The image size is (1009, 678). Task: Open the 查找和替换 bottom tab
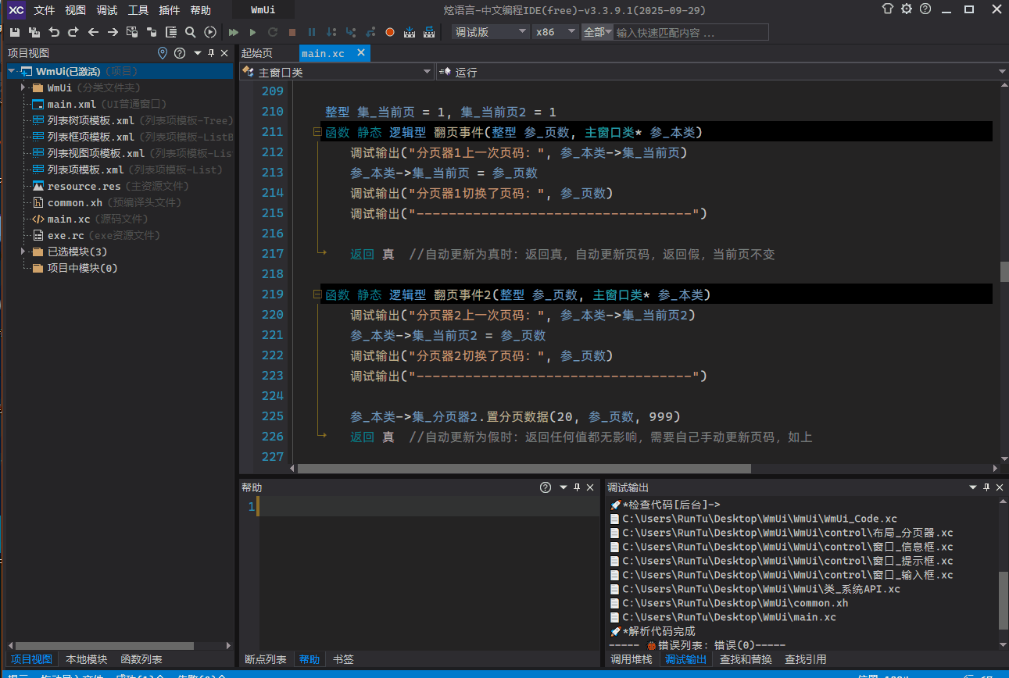pyautogui.click(x=746, y=659)
